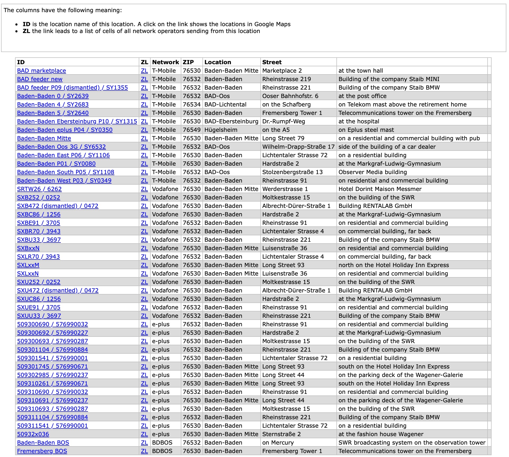Open the SXUC86 / 1256 link
This screenshot has height=457, width=509.
[x=39, y=299]
